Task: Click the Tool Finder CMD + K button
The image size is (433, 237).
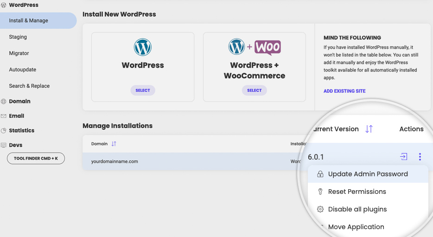Action: tap(36, 158)
